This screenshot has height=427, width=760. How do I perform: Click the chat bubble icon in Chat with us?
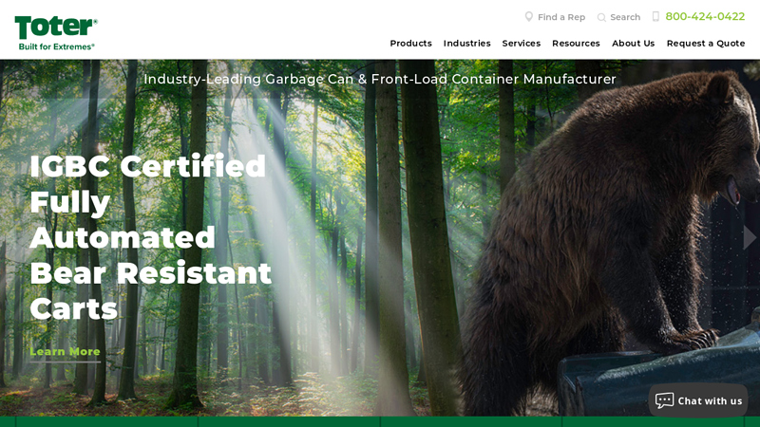(x=664, y=400)
